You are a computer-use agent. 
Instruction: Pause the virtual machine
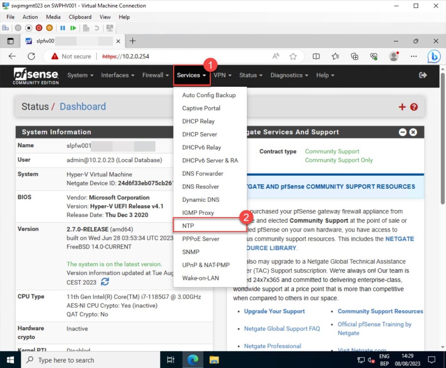[x=63, y=28]
